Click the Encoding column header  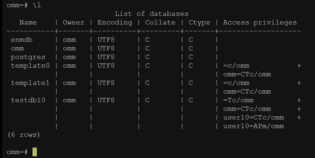115,22
